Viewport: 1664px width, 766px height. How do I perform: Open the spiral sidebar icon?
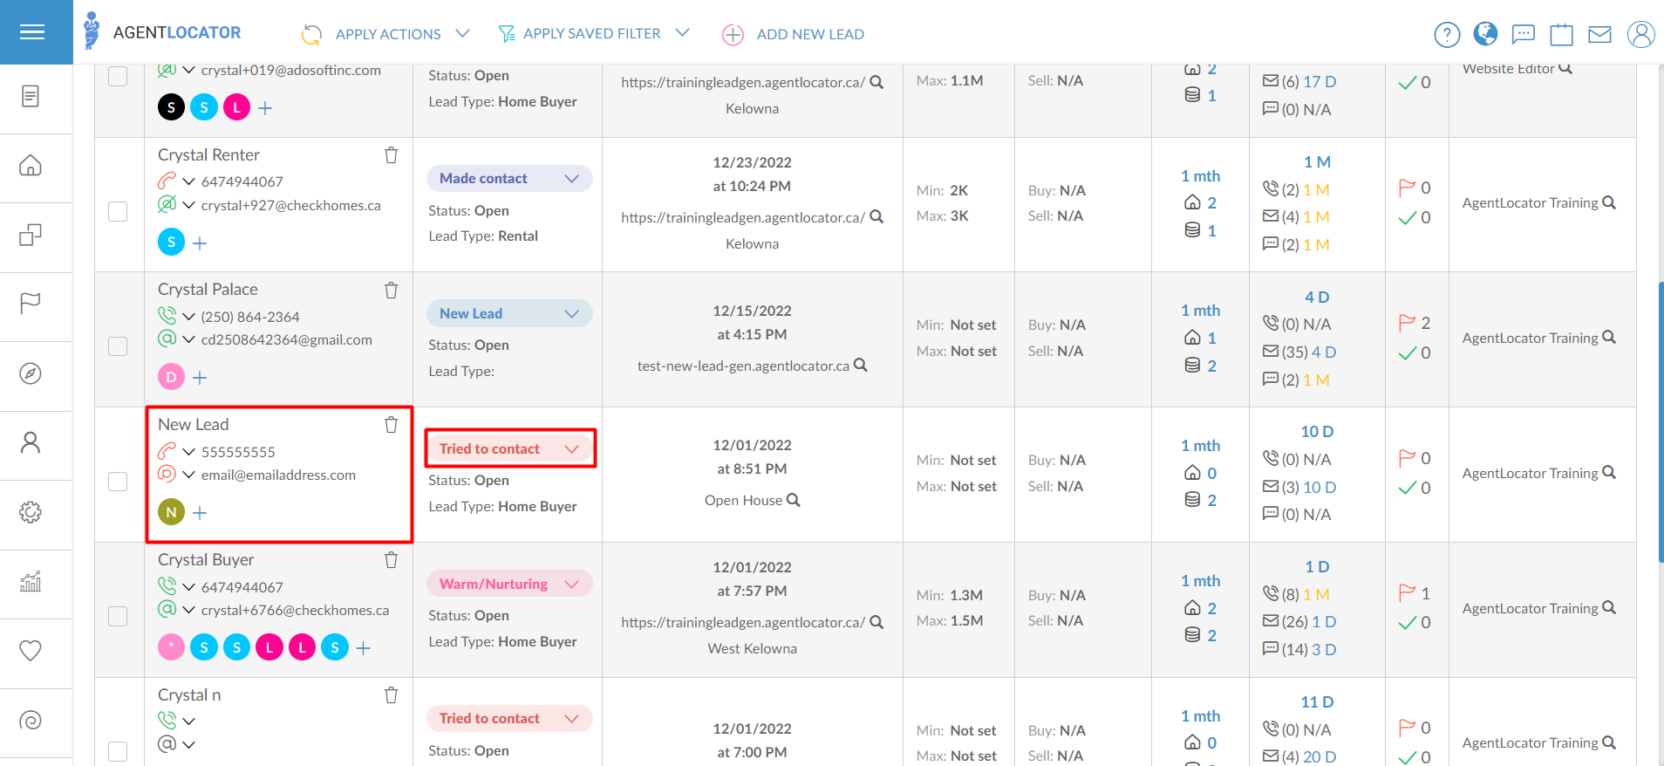pos(31,721)
